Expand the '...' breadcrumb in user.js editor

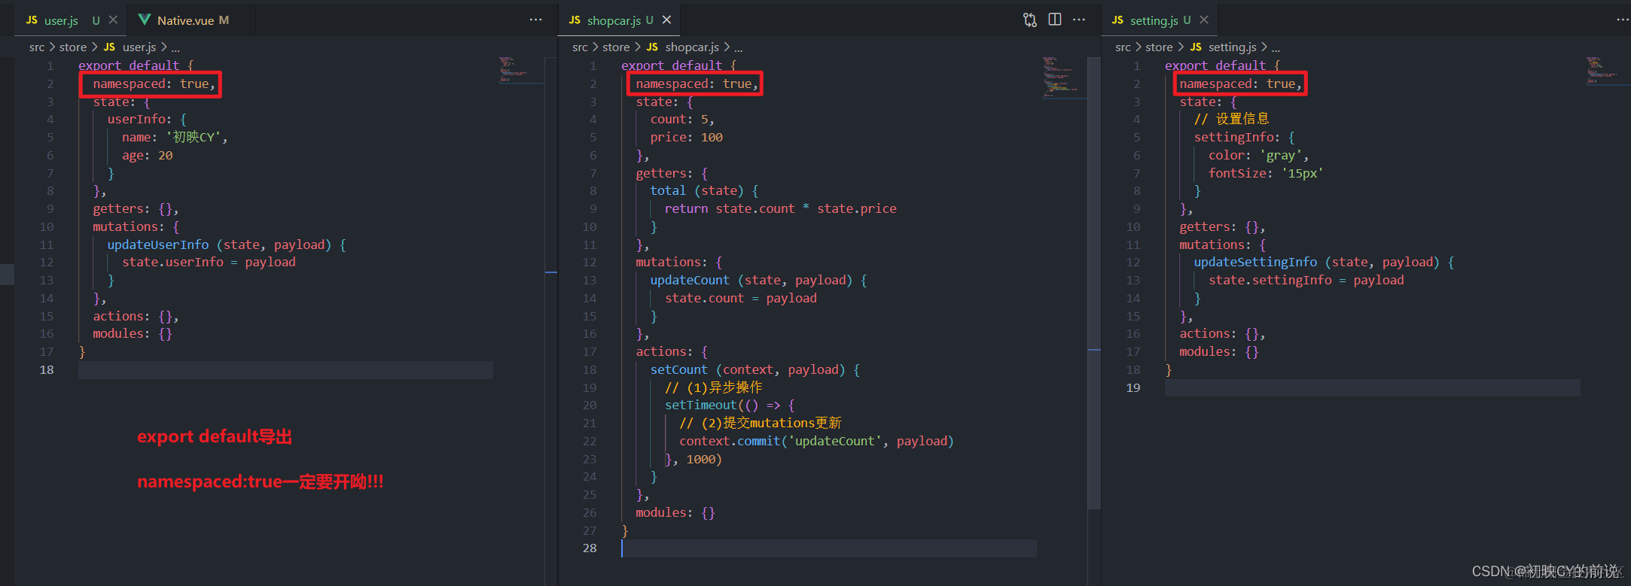(x=175, y=47)
